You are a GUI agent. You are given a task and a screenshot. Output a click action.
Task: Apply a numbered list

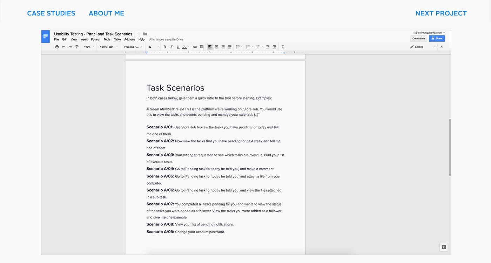[x=248, y=47]
